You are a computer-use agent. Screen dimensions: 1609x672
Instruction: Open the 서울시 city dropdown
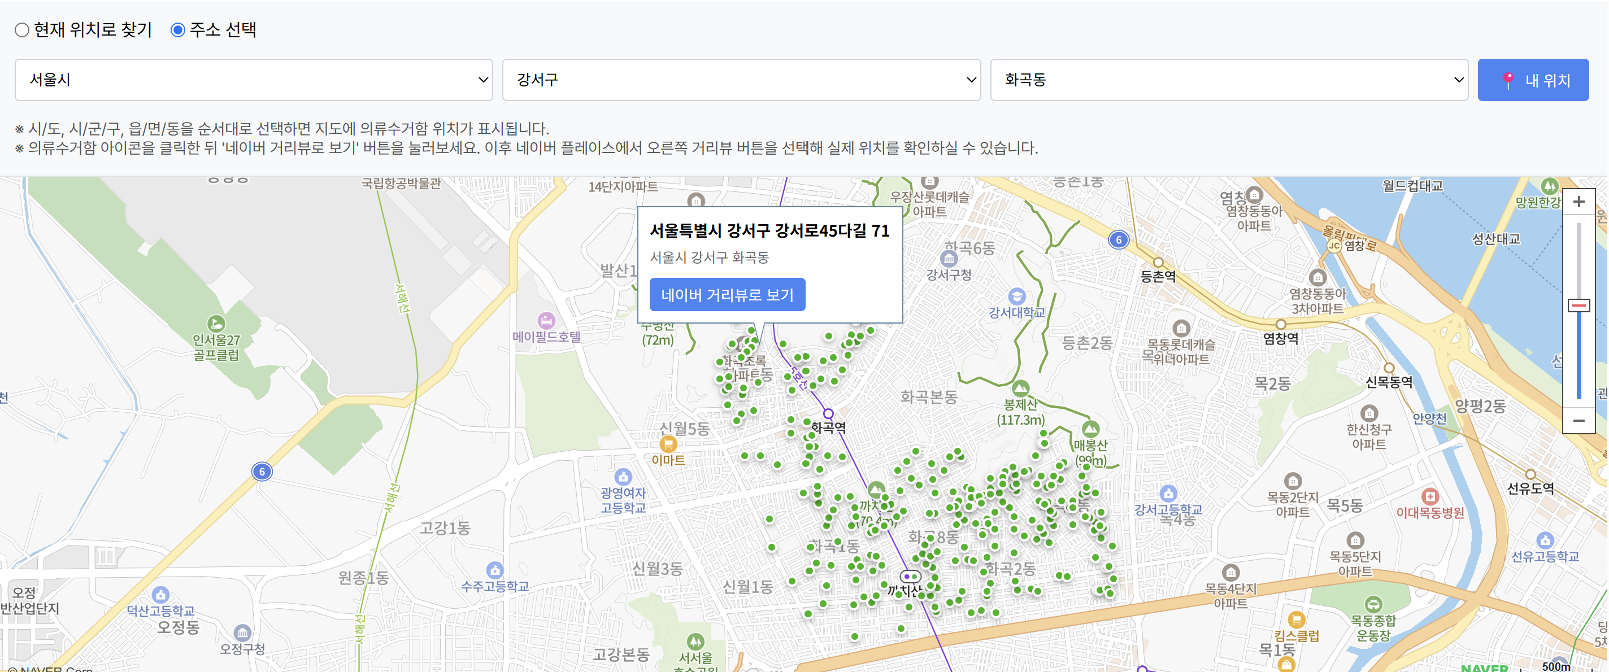point(254,80)
